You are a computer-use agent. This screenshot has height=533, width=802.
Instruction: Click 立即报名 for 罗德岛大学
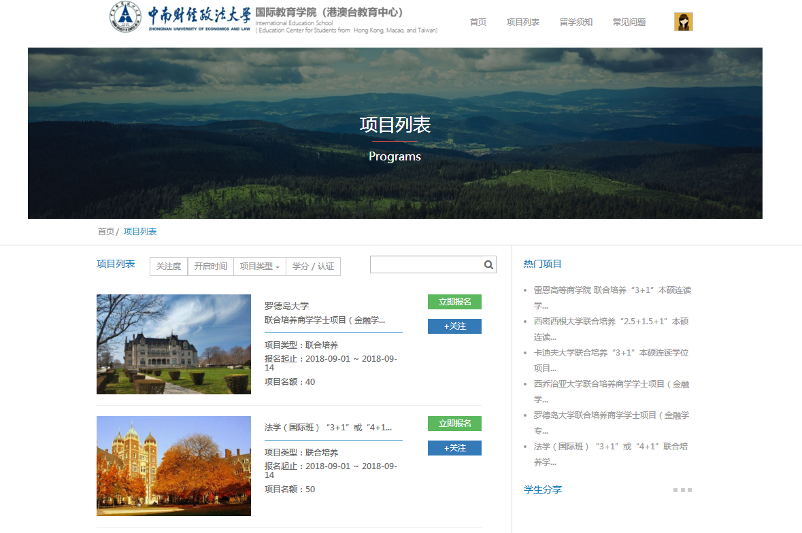[x=454, y=302]
